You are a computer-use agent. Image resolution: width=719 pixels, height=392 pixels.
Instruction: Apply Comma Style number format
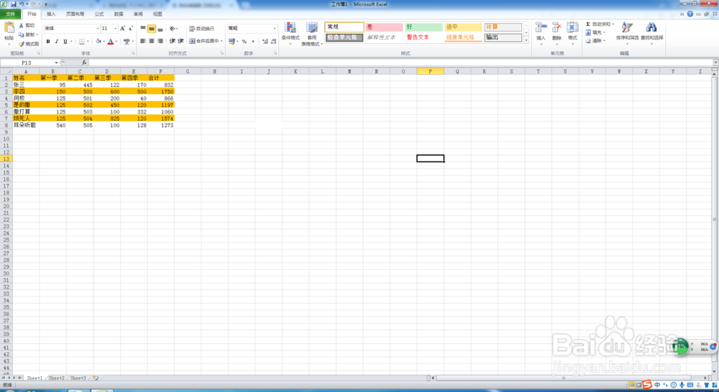[253, 41]
